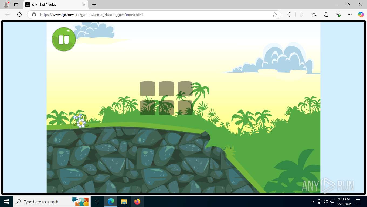The image size is (367, 207).
Task: Open the Extensions puzzle icon
Action: 289,15
